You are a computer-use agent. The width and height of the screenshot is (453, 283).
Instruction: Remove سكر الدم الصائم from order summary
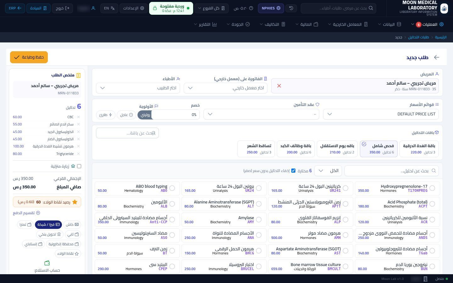click(78, 124)
